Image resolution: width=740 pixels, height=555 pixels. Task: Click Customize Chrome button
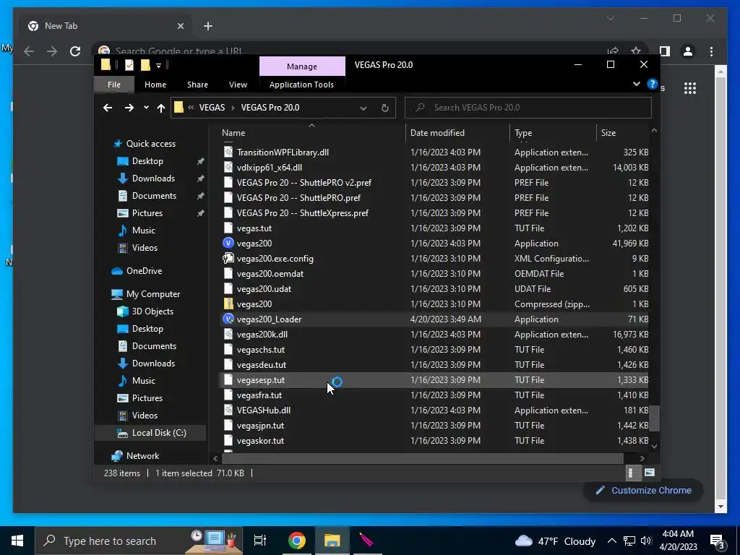click(643, 491)
